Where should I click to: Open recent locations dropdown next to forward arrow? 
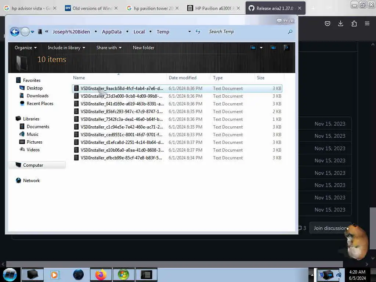[32, 32]
